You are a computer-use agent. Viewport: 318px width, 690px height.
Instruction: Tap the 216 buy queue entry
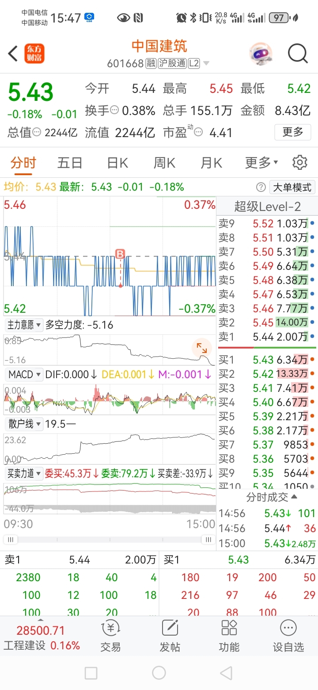[190, 595]
